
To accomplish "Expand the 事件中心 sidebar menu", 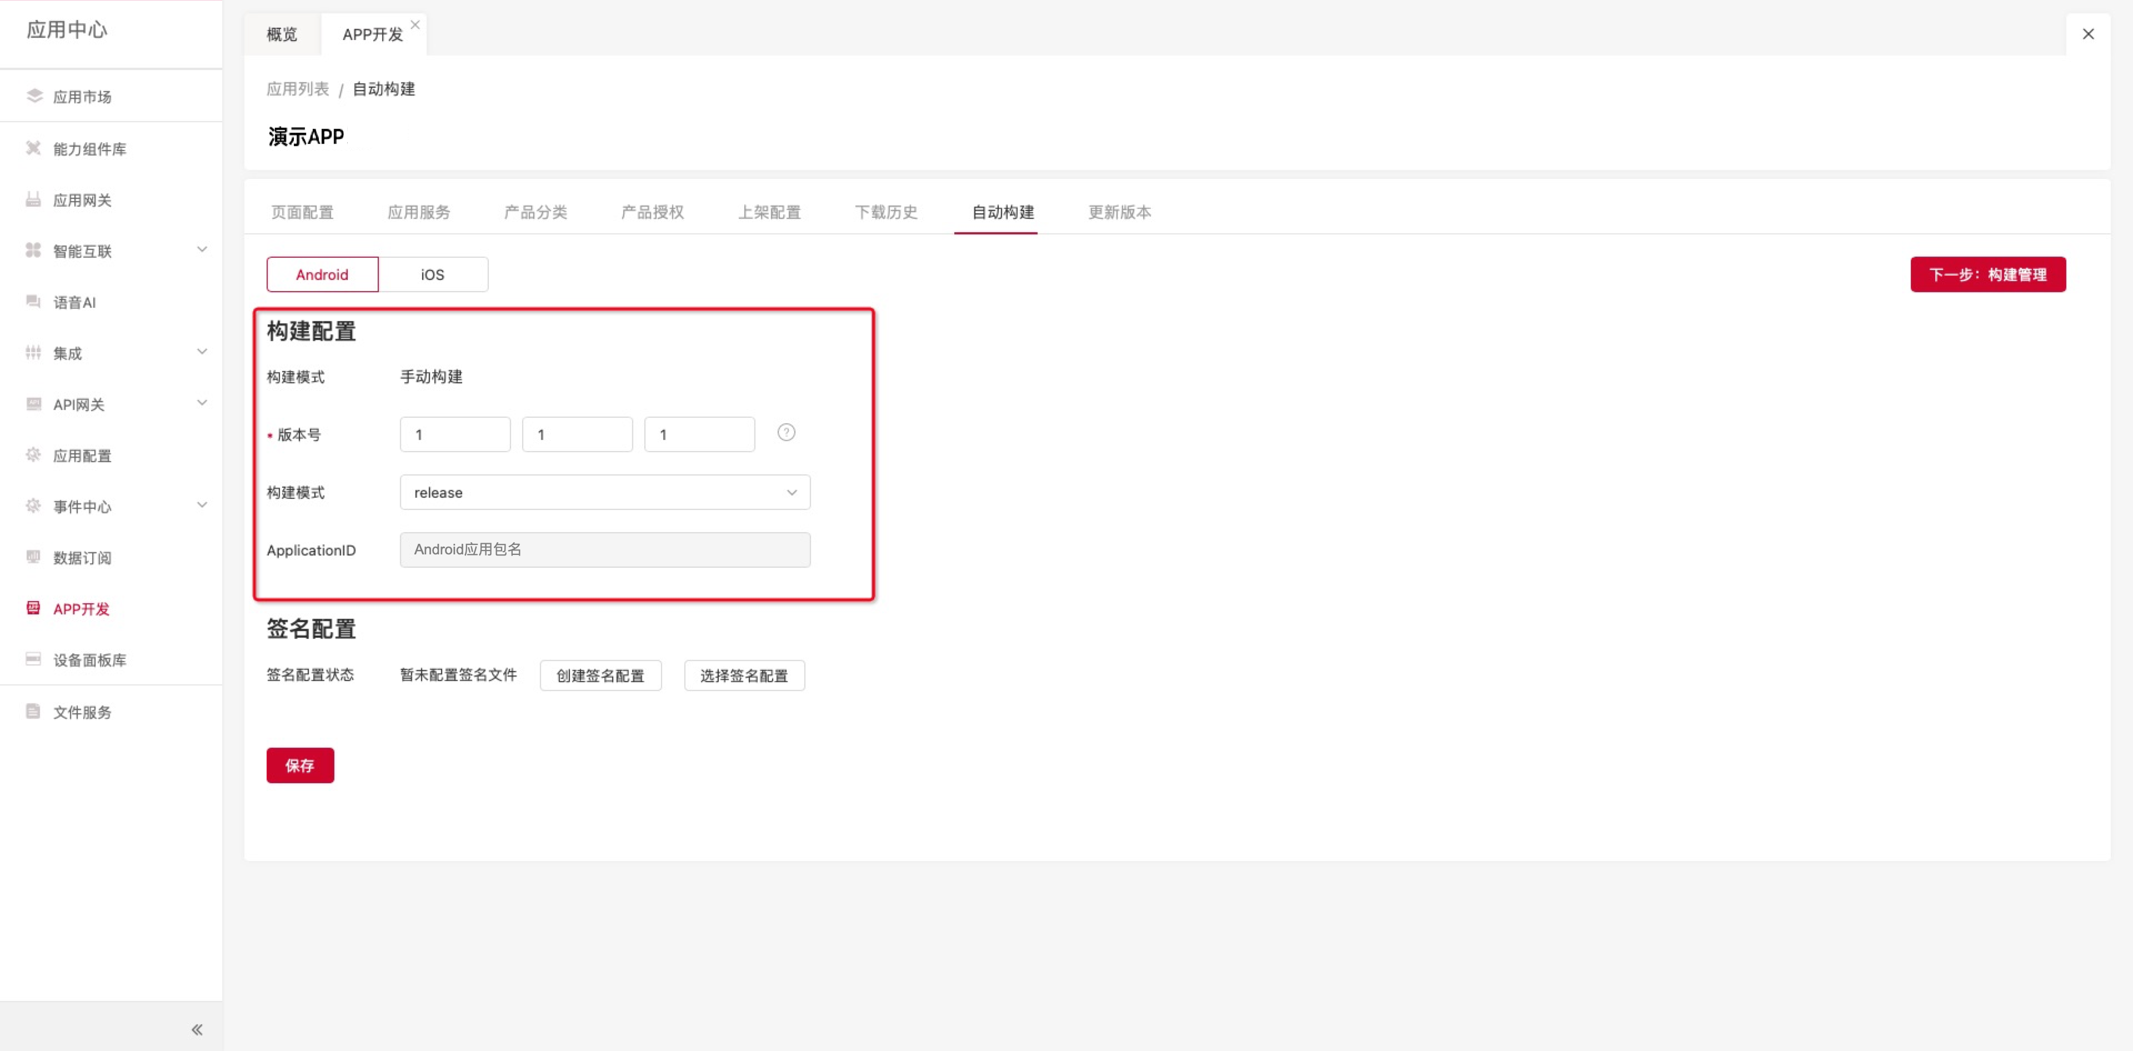I will pos(201,505).
